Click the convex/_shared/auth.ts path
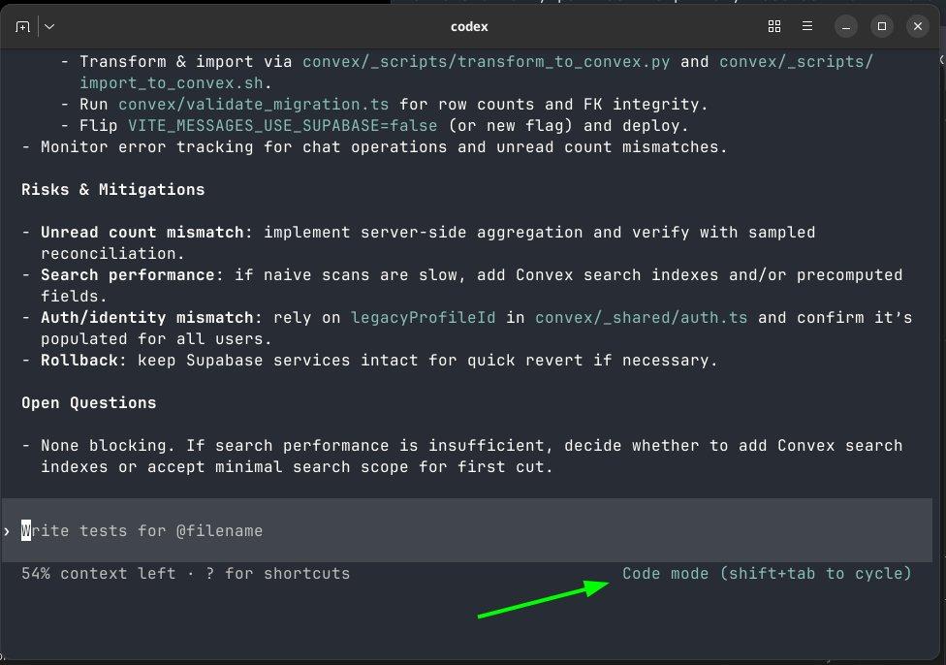This screenshot has height=665, width=946. click(641, 318)
